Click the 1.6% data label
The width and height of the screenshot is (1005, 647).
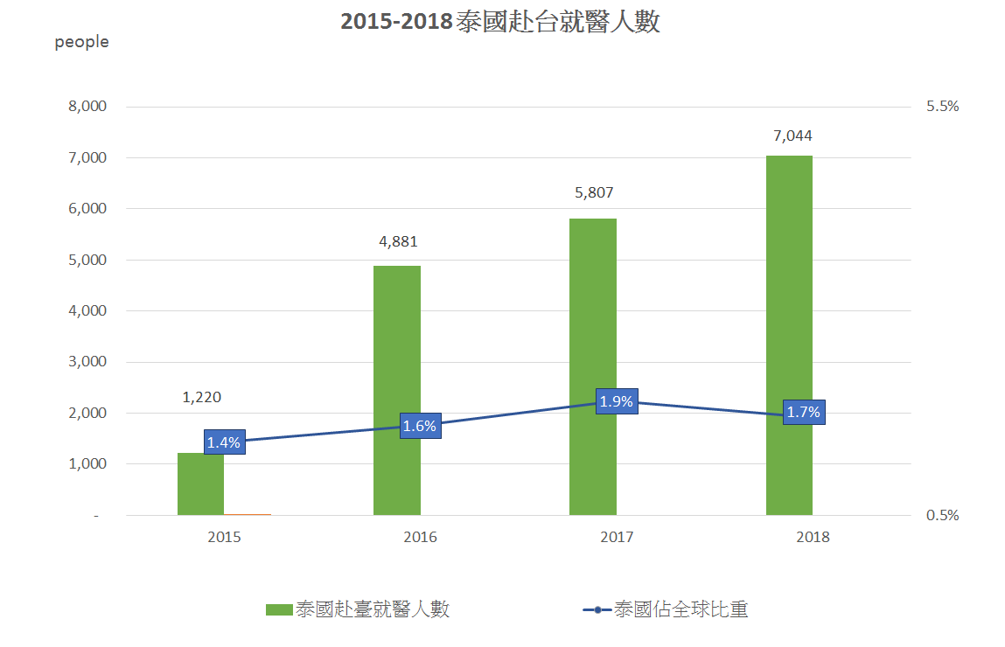click(421, 426)
